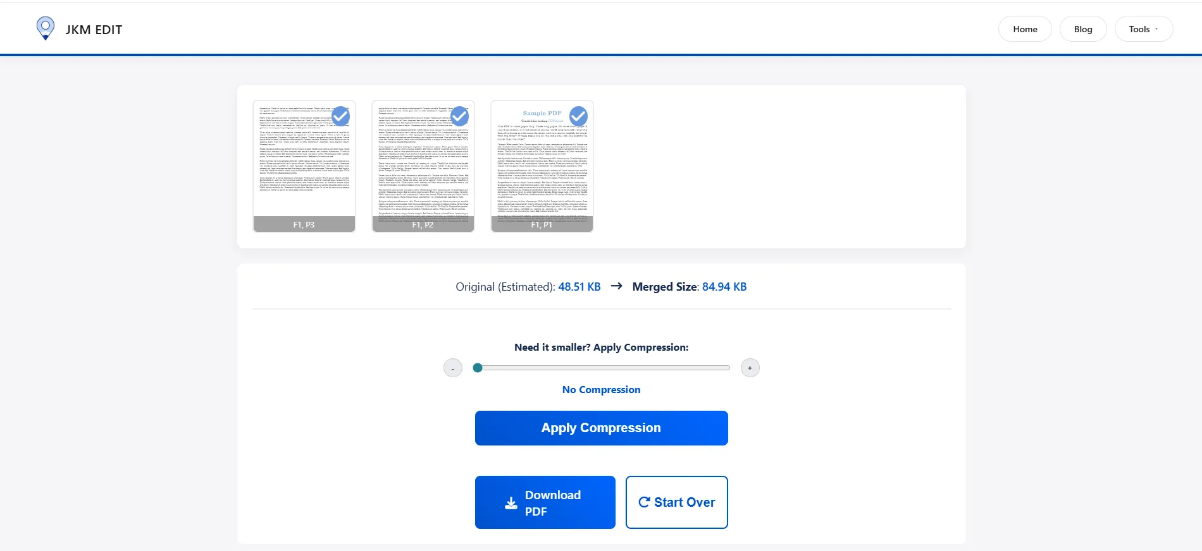Viewport: 1202px width, 551px height.
Task: Click the compression level slider handle
Action: coord(478,368)
